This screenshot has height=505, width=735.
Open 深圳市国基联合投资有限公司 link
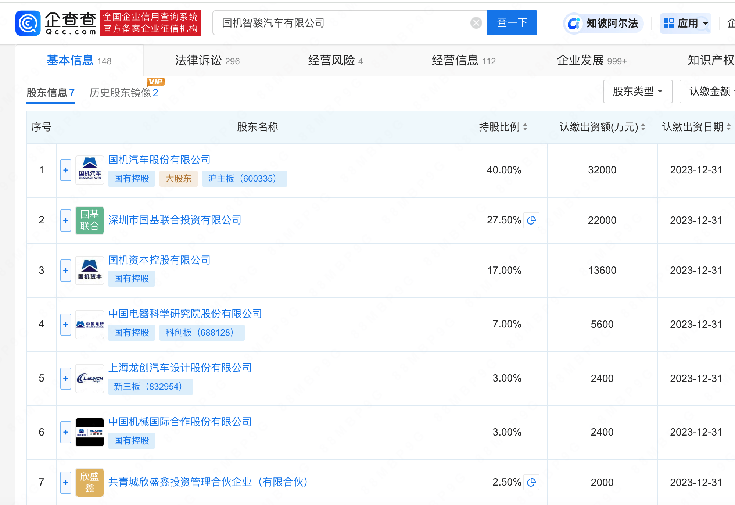[175, 220]
